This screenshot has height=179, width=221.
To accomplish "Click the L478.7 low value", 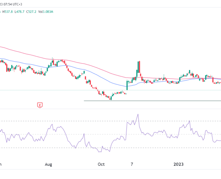I will pos(19,12).
